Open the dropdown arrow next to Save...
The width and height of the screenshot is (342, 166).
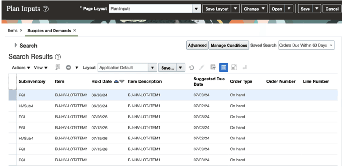click(x=180, y=68)
